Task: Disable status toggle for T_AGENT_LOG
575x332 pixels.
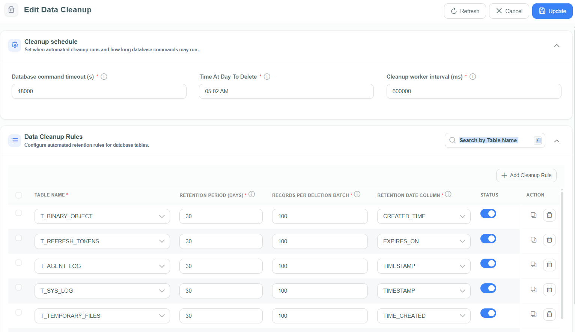Action: (x=488, y=263)
